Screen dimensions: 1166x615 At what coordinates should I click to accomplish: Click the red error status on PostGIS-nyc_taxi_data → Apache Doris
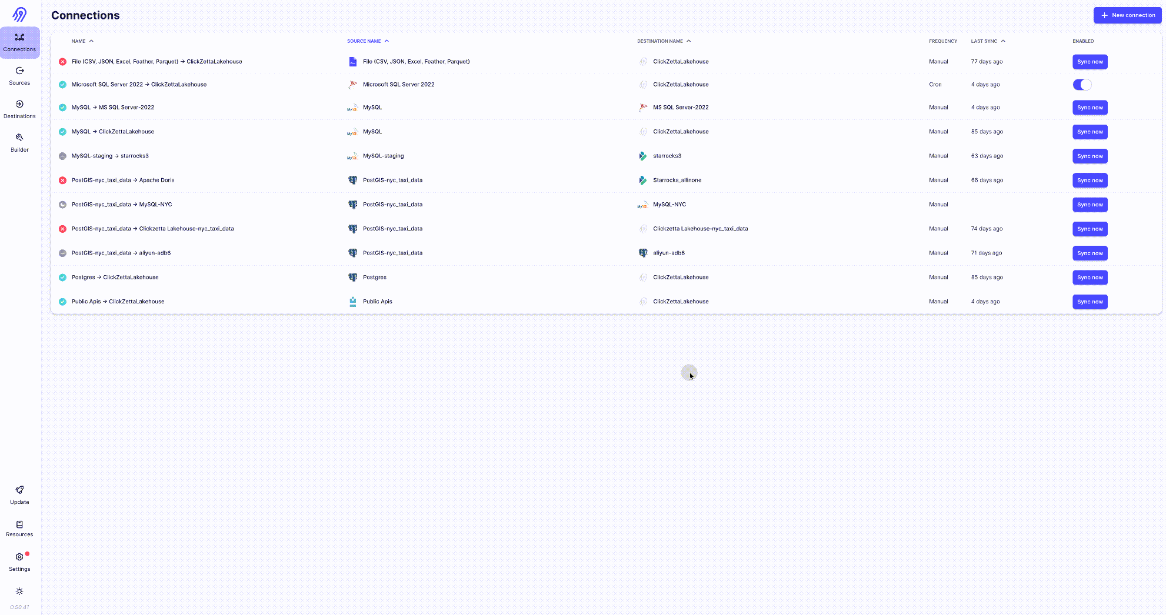(62, 180)
